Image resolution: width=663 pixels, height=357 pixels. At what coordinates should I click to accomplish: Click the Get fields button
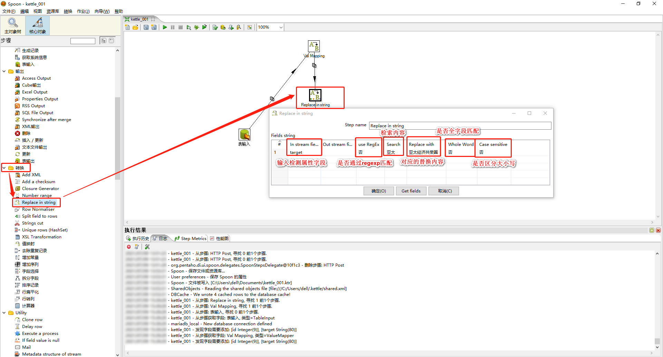tap(411, 191)
